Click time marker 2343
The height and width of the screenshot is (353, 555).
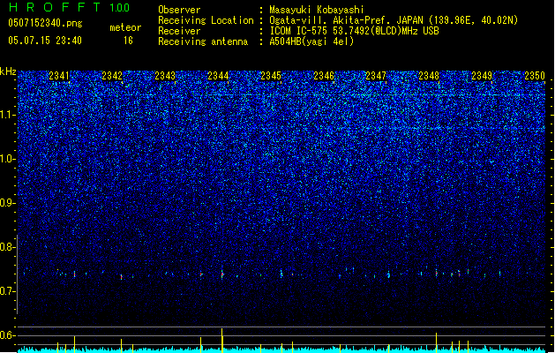pos(165,75)
